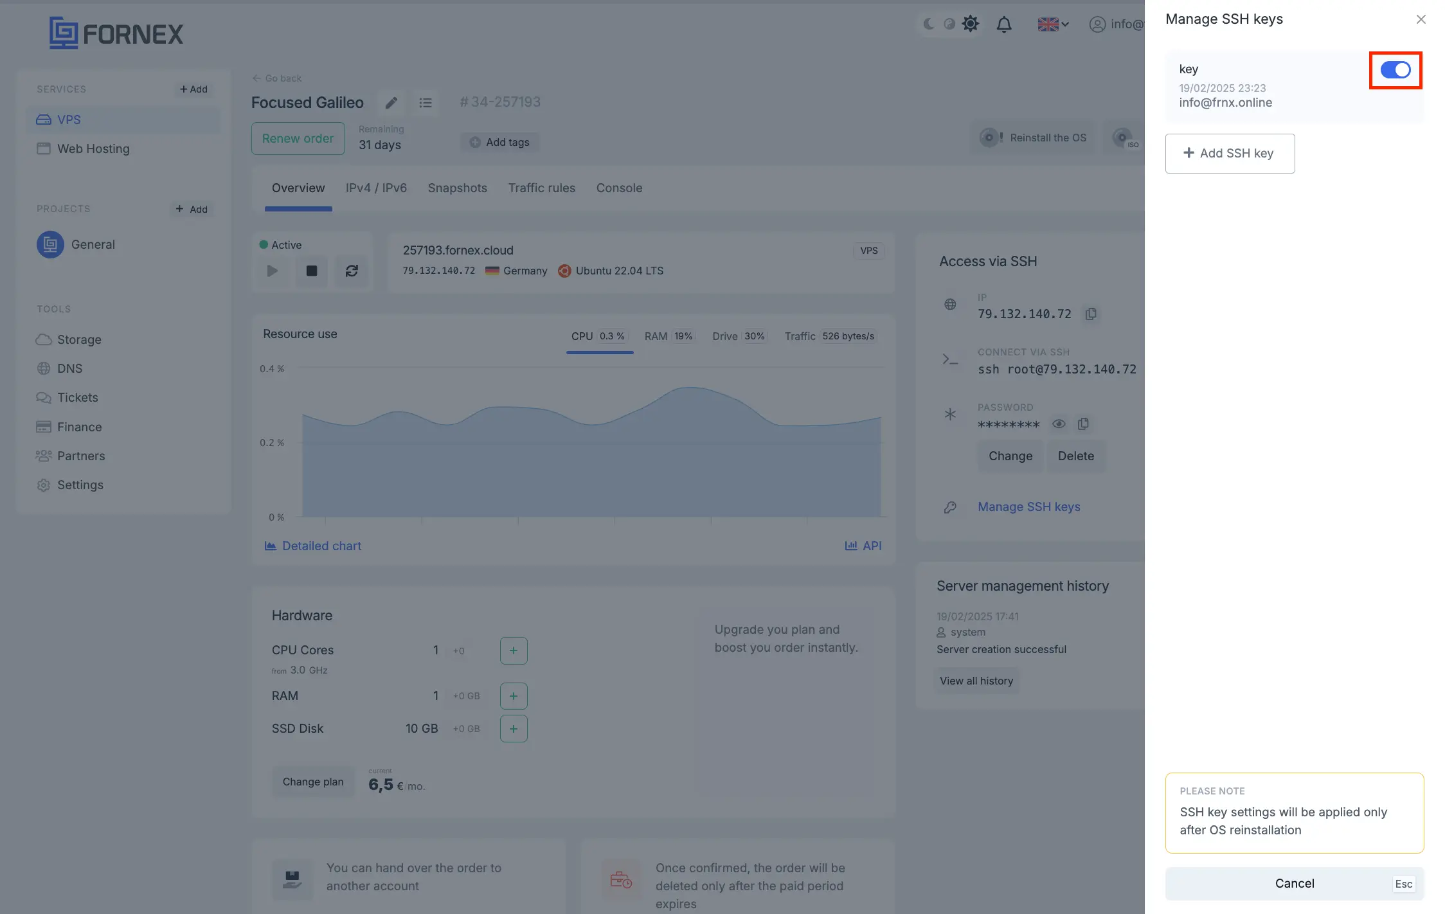Restart the server with reload icon
The image size is (1445, 914).
pos(352,271)
